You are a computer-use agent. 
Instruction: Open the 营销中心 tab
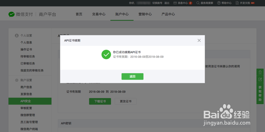145,14
